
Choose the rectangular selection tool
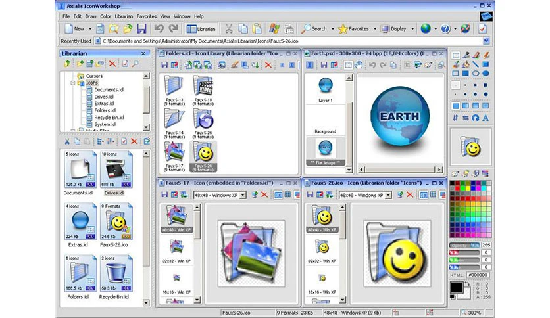(456, 55)
